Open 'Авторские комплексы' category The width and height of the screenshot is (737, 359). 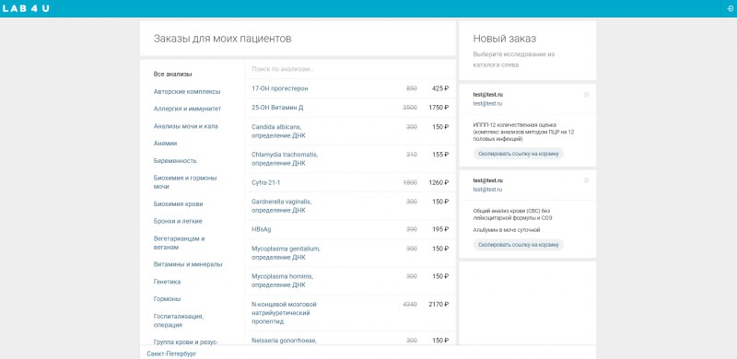coord(187,92)
